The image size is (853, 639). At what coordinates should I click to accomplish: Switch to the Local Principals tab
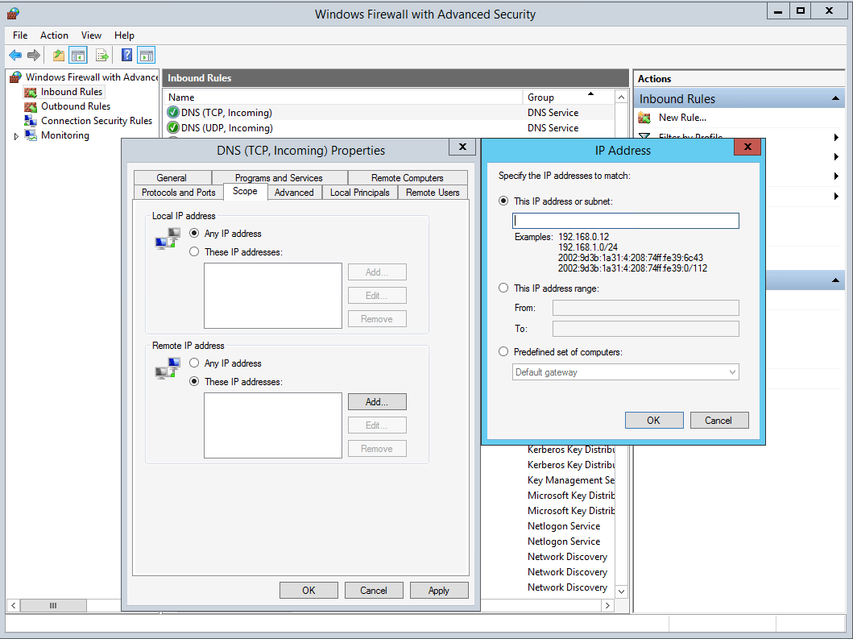pos(359,193)
